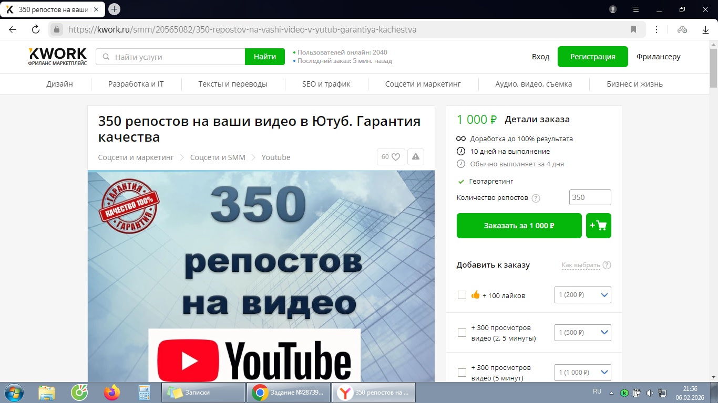Open the Разработка и IT category
This screenshot has height=403, width=718.
pyautogui.click(x=136, y=84)
